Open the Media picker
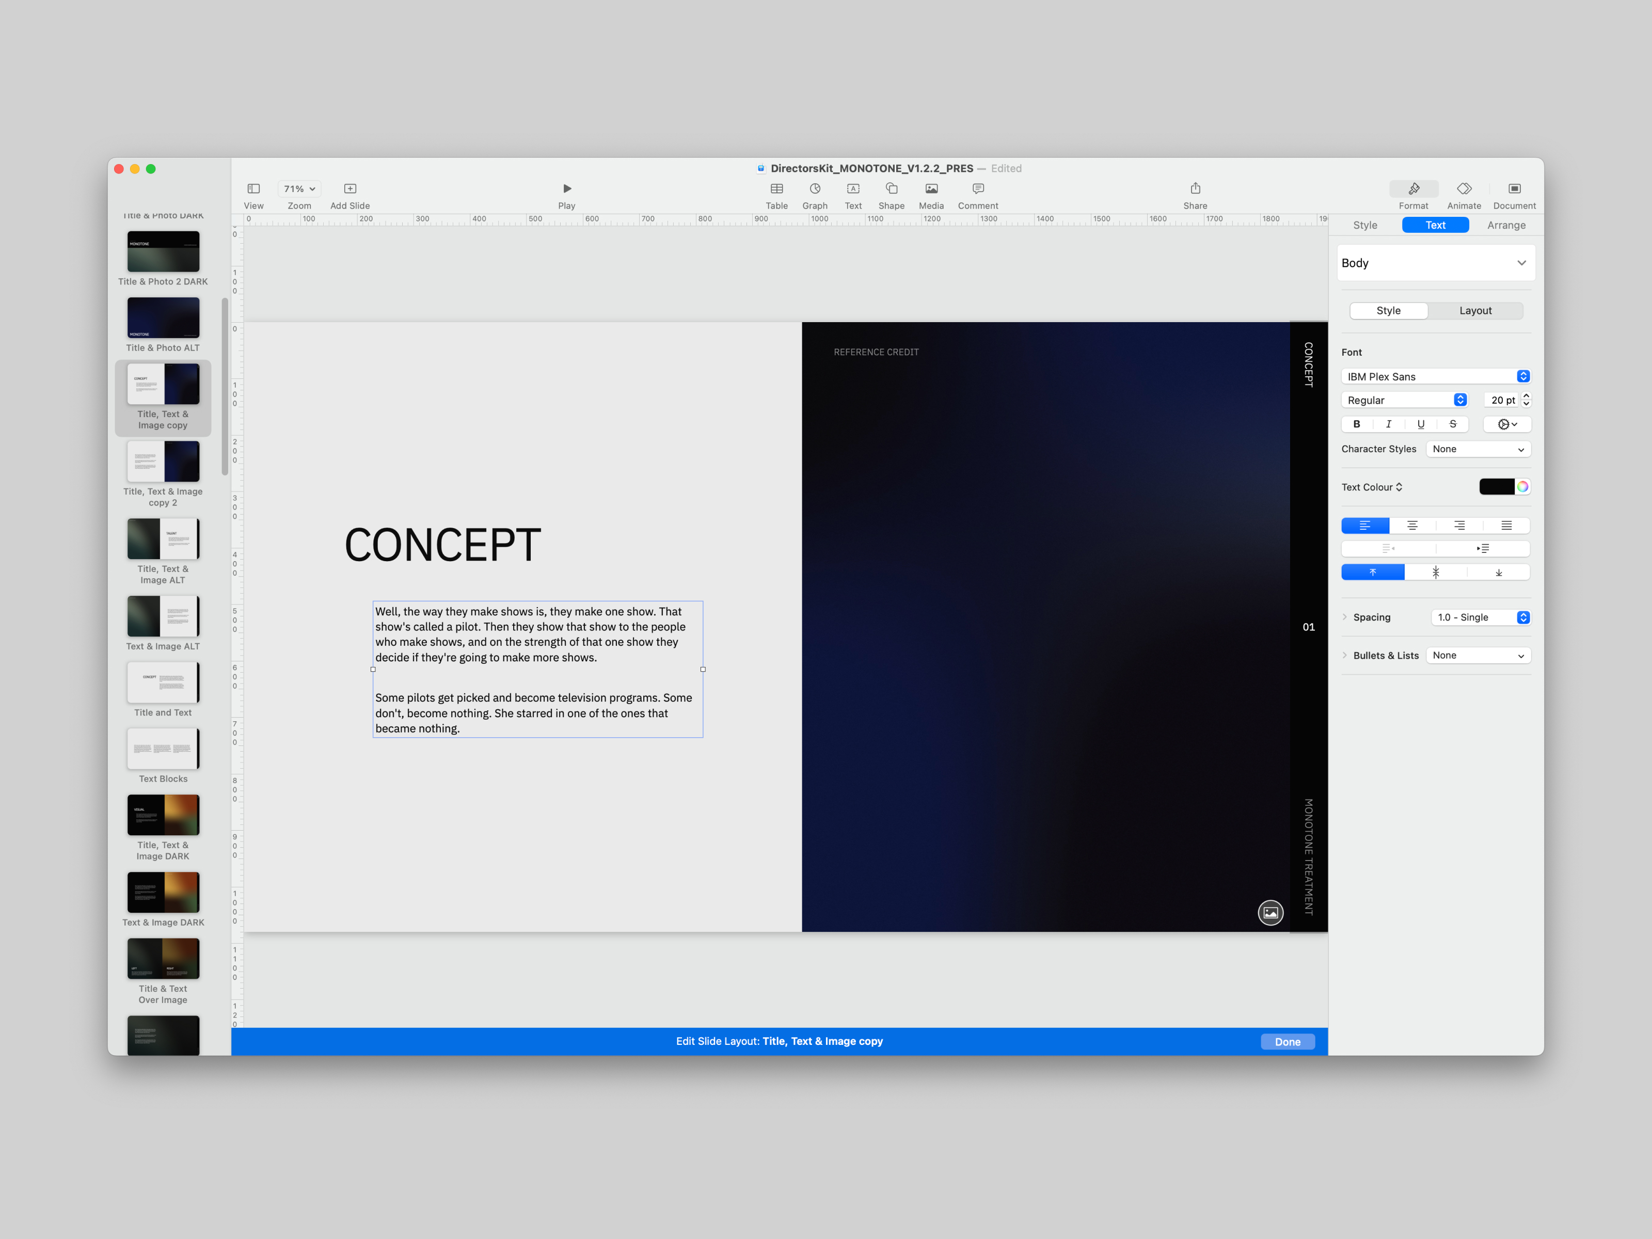 (931, 189)
